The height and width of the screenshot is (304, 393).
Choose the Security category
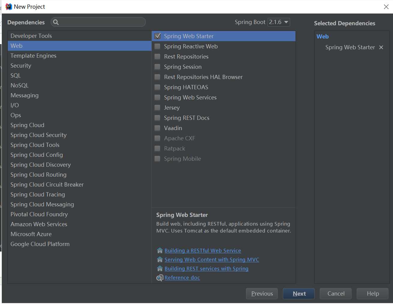(x=79, y=65)
